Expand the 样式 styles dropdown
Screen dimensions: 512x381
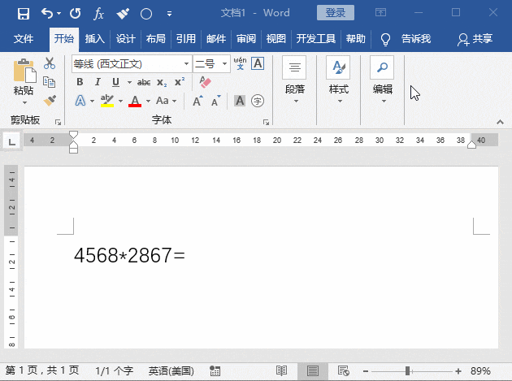(x=339, y=101)
